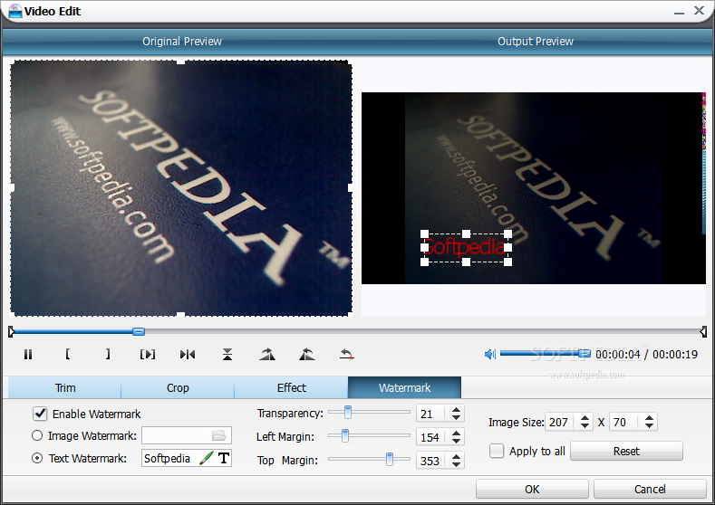Click the crop handle on bottom edge of original preview

click(180, 314)
